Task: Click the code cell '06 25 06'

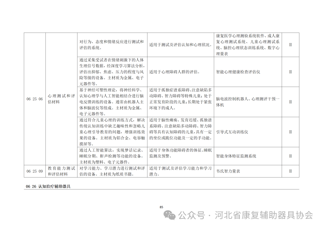Action: coord(35,99)
